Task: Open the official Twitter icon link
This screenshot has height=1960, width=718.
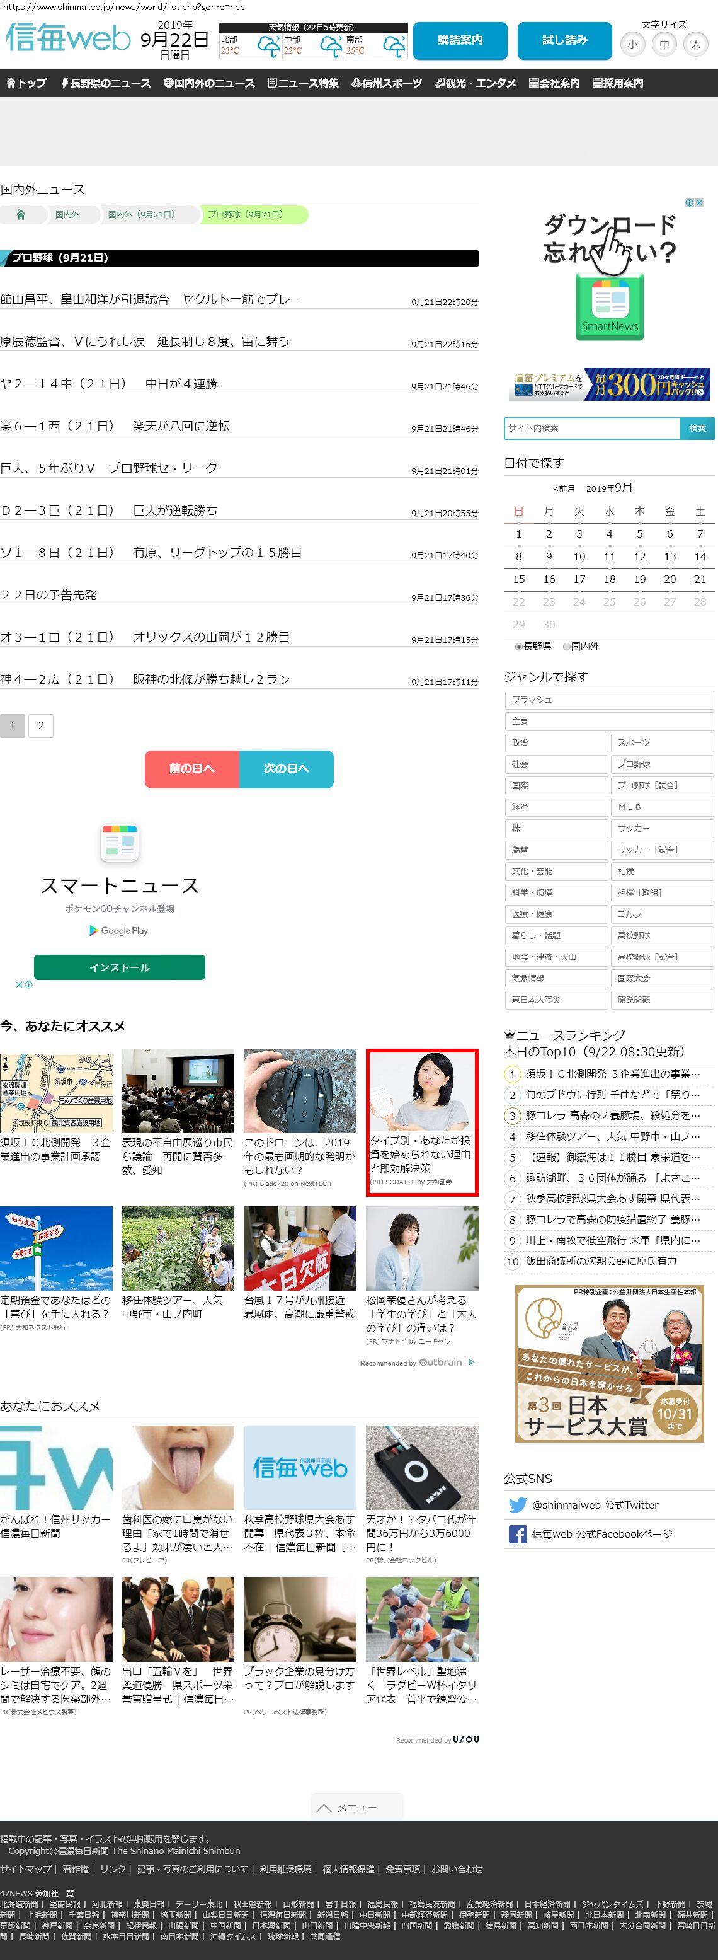Action: click(x=517, y=1505)
